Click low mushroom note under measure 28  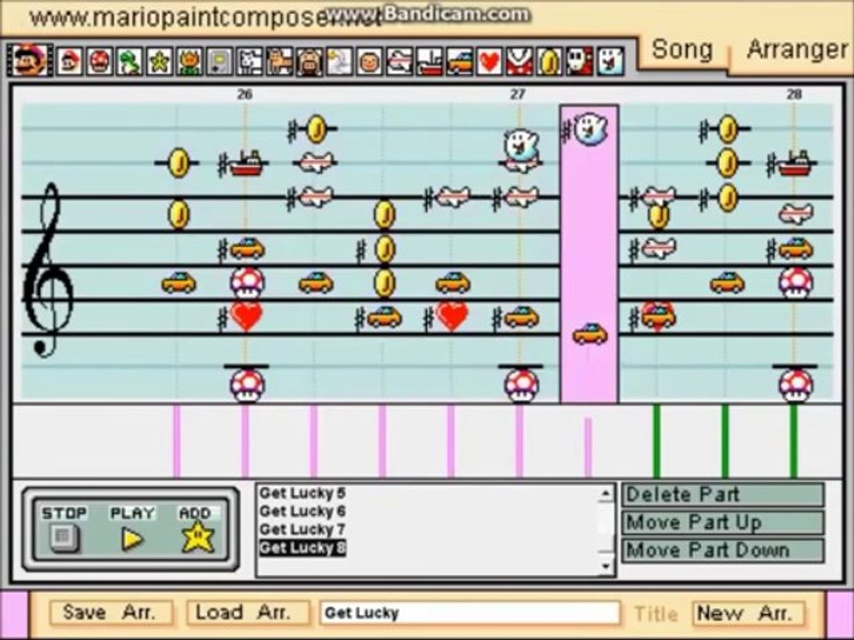coord(795,385)
